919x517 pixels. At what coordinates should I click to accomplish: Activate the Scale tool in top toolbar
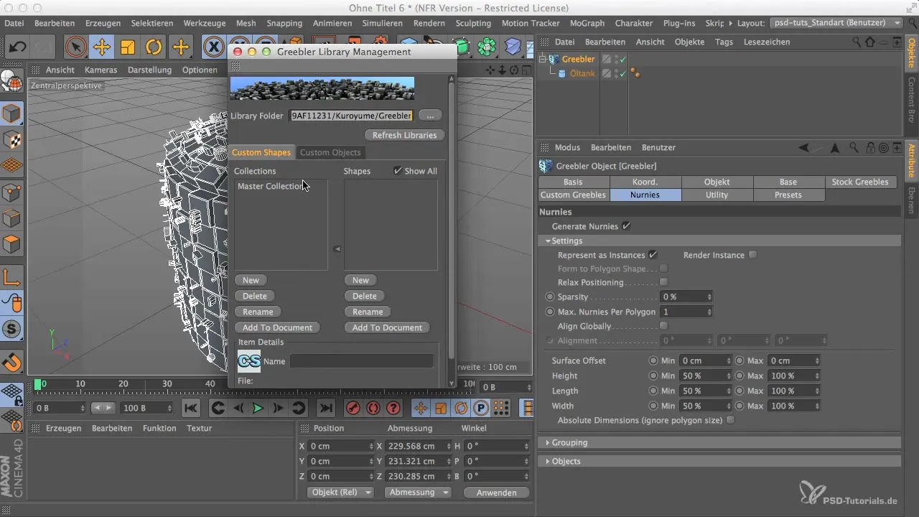click(x=128, y=47)
